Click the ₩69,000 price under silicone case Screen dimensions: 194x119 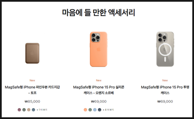click(x=99, y=101)
